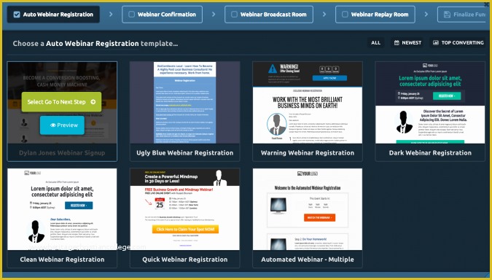Click the calendar icon beside NEWEST
This screenshot has height=280, width=492.
(x=397, y=43)
